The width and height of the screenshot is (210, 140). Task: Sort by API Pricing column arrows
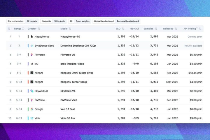pos(200,29)
